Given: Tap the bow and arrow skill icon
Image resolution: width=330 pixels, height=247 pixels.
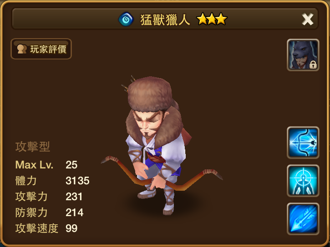Looking at the screenshot, I should point(303,143).
